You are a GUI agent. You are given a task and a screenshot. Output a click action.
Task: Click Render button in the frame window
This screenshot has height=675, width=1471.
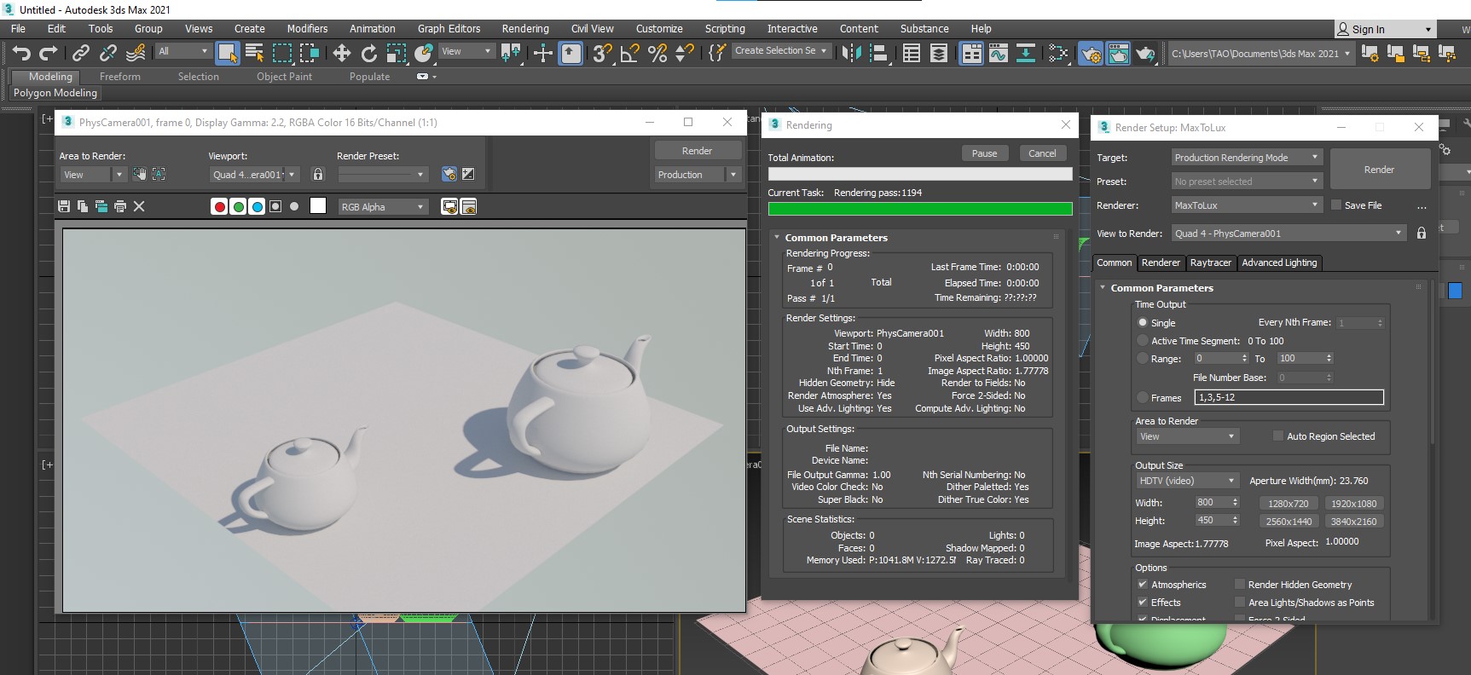coord(697,151)
